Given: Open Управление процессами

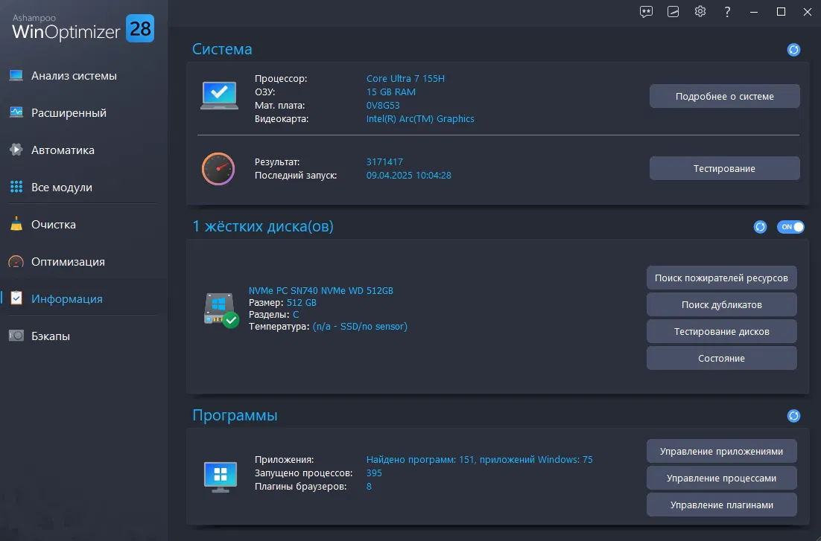Looking at the screenshot, I should coord(721,478).
